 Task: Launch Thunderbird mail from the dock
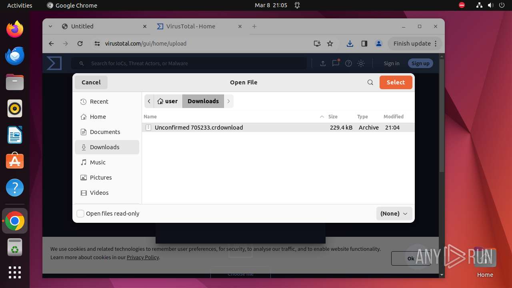point(15,56)
